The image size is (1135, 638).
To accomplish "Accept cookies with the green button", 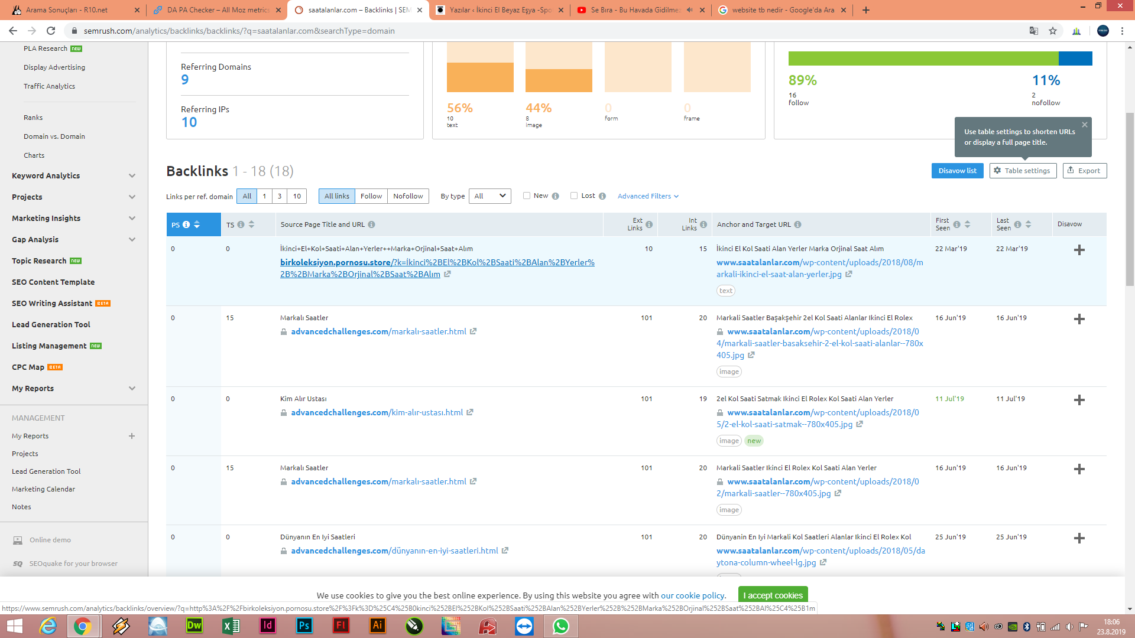I will coord(773,595).
